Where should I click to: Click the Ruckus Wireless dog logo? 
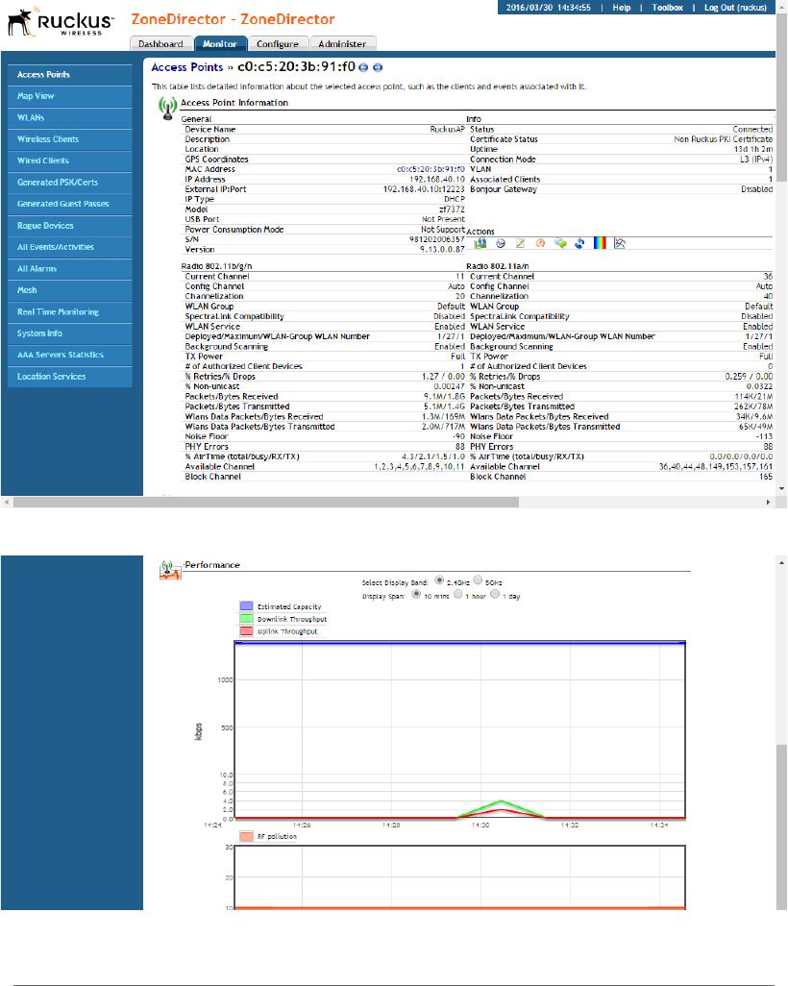point(61,22)
